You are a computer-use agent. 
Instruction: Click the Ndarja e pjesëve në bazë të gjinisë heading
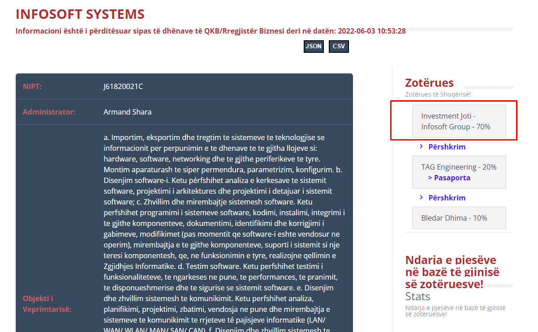(x=452, y=272)
